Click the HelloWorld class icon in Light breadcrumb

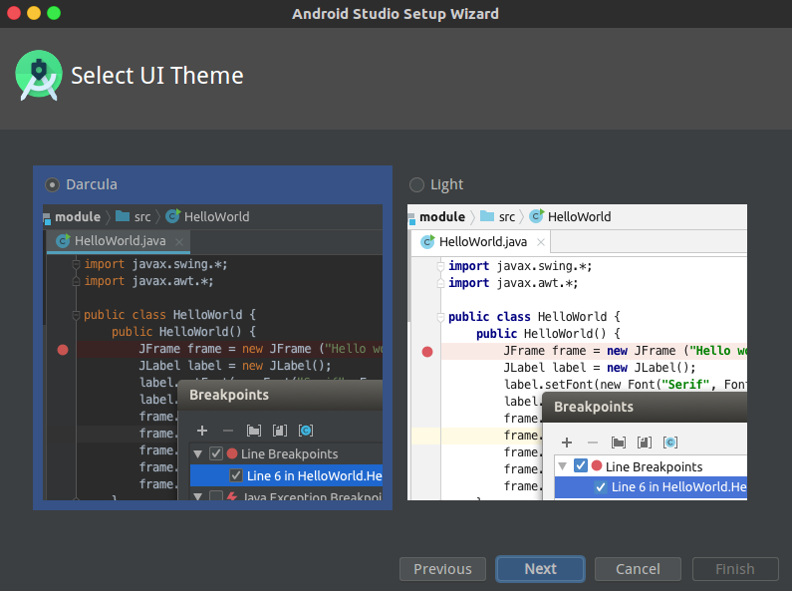537,216
